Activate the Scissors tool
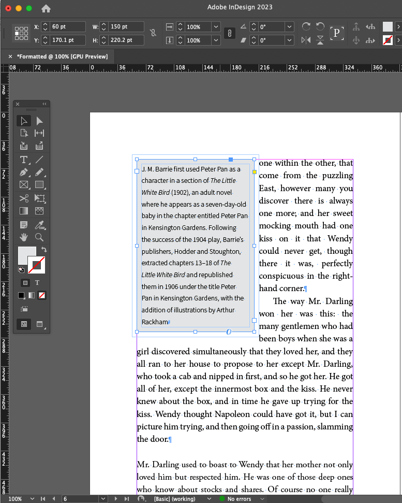 [x=24, y=198]
